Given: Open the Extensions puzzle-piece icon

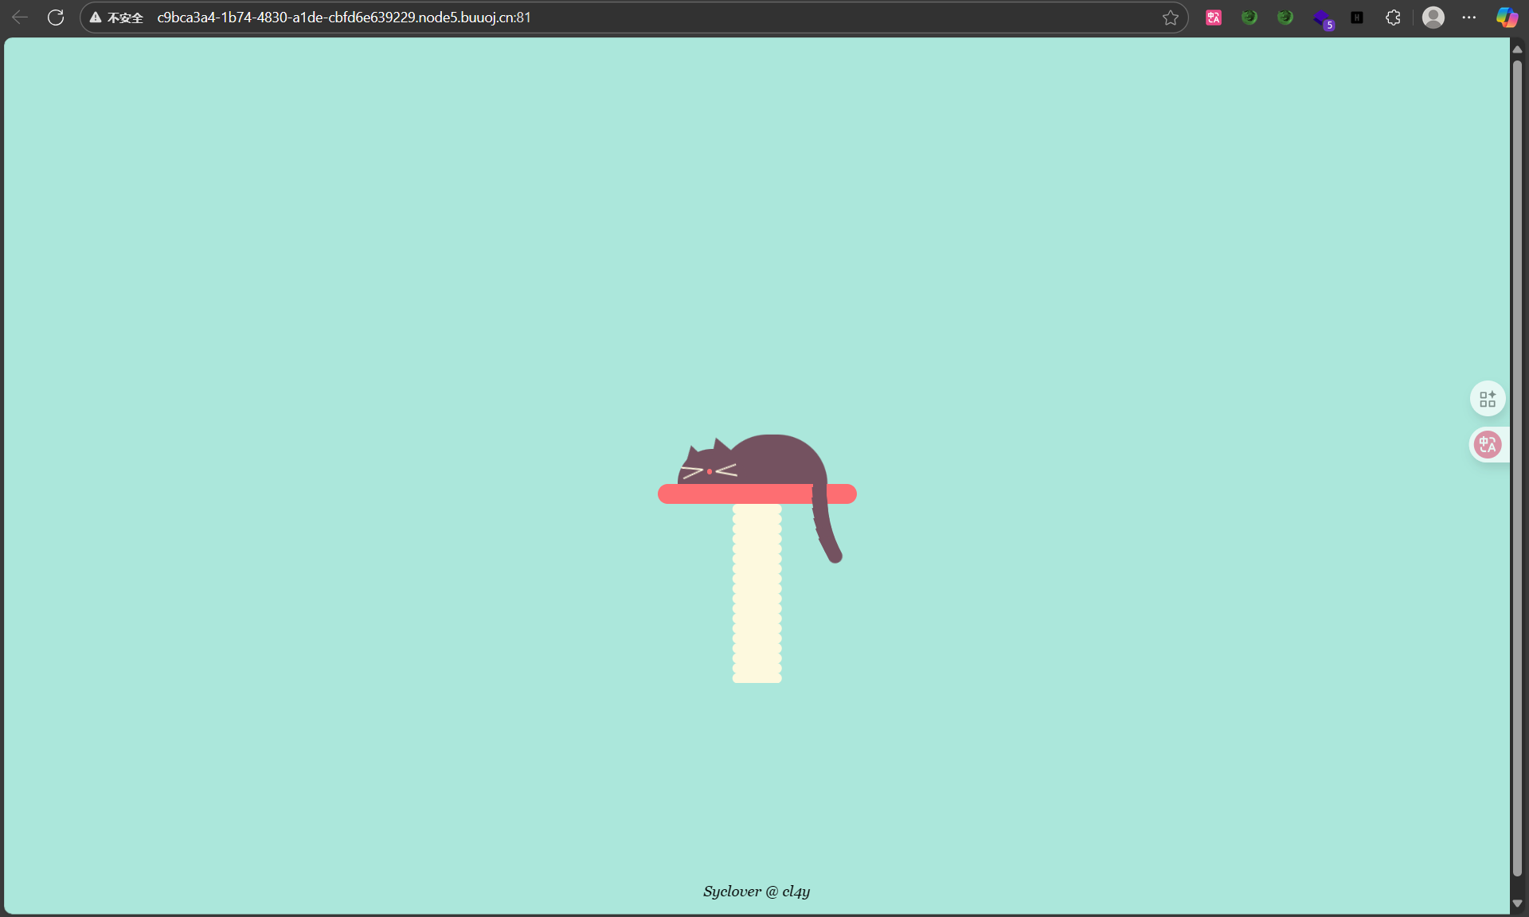Looking at the screenshot, I should pos(1393,17).
